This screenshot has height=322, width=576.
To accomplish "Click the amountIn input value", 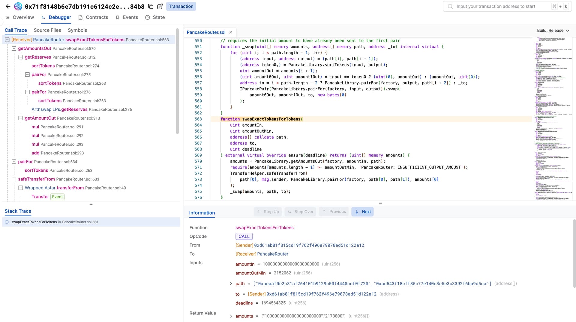I will (x=291, y=264).
